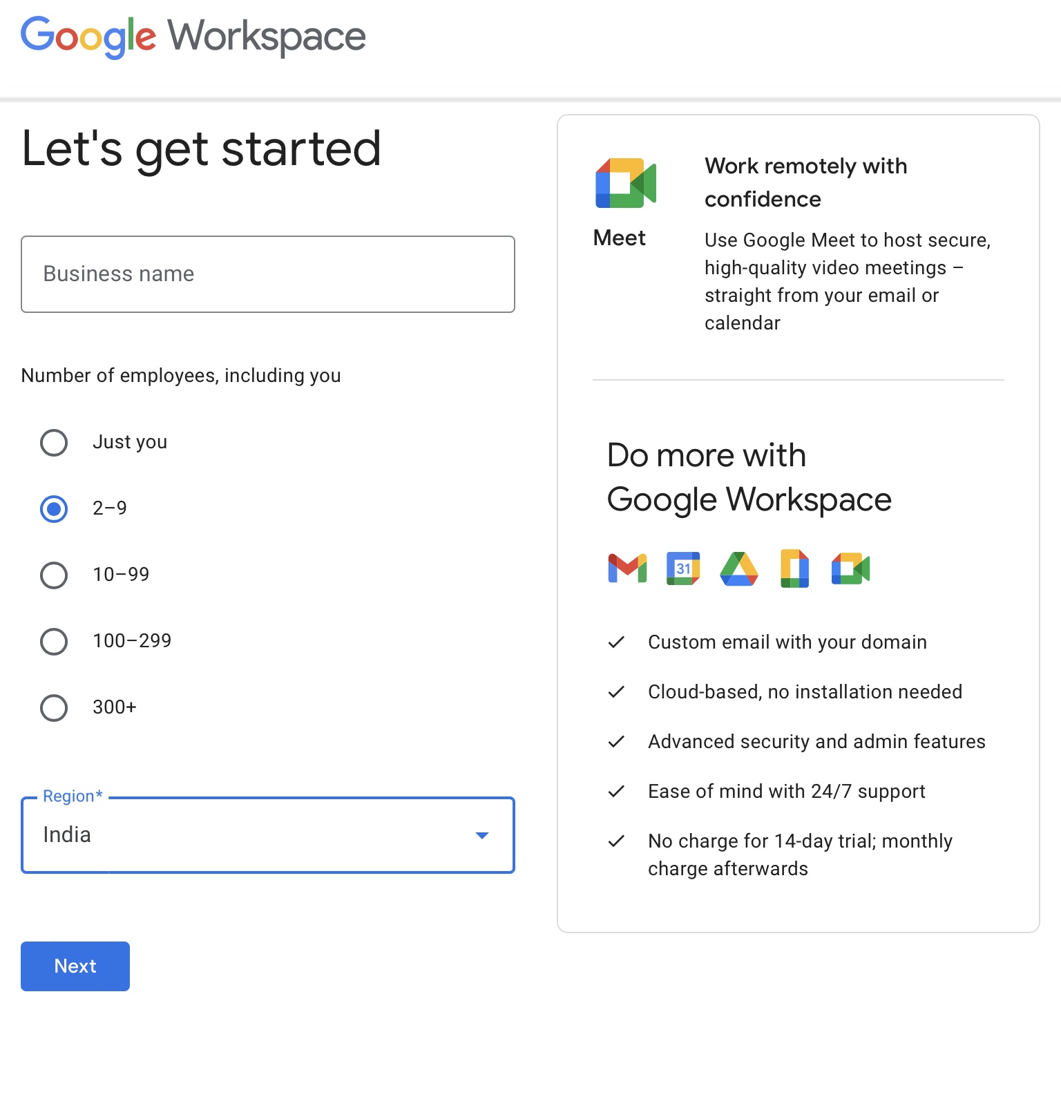Click the Google Calendar icon

coord(682,569)
